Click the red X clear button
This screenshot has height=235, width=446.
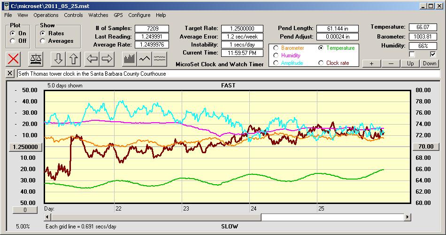click(14, 59)
